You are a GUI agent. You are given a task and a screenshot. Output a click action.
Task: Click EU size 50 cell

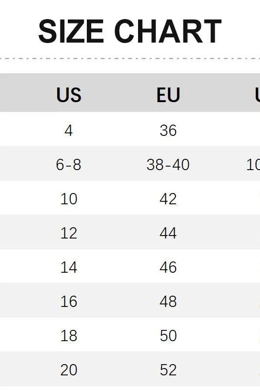tap(168, 336)
